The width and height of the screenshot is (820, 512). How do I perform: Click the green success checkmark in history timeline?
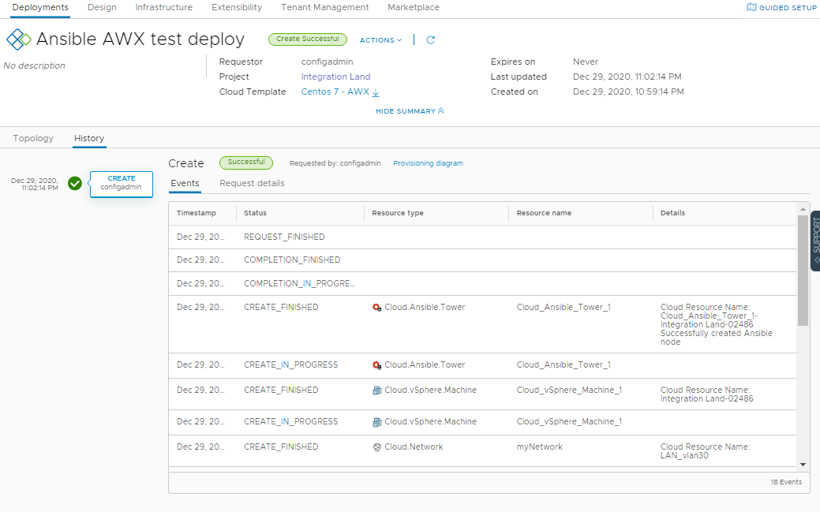(75, 184)
